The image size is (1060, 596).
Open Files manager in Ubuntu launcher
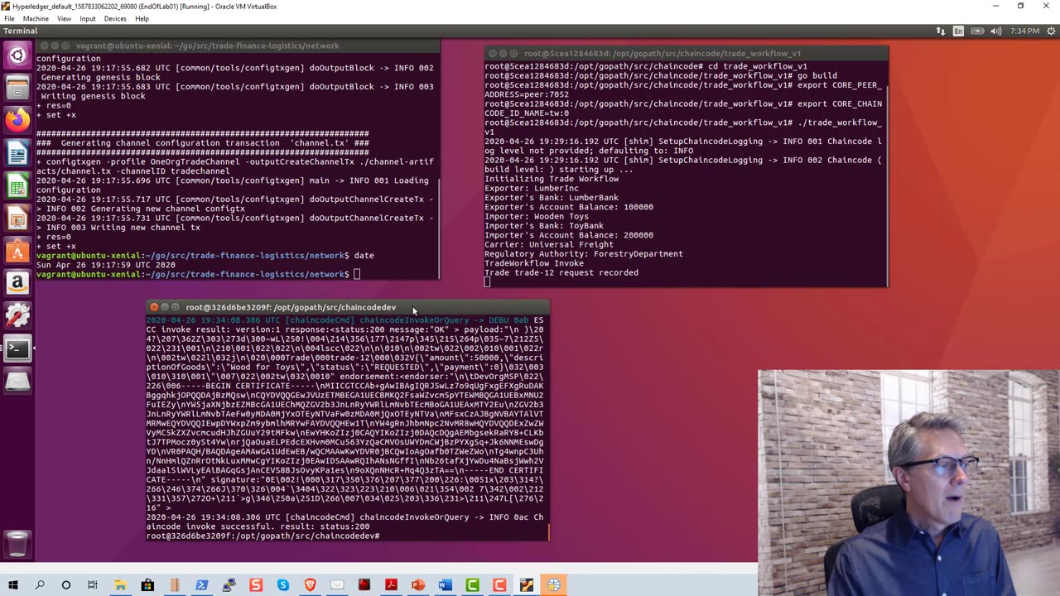17,88
